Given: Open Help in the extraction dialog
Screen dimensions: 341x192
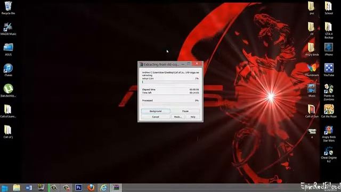Looking at the screenshot, I should pyautogui.click(x=193, y=117).
